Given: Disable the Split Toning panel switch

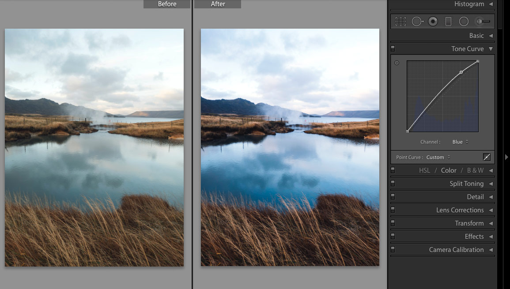Looking at the screenshot, I should (x=393, y=183).
